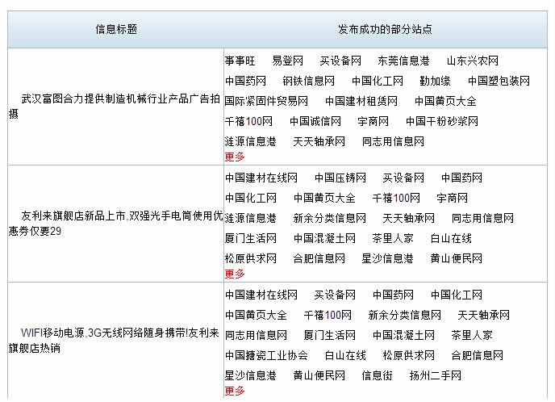Open 黄山便民网 in the WIFI移动电源 row
The height and width of the screenshot is (402, 555).
[319, 375]
